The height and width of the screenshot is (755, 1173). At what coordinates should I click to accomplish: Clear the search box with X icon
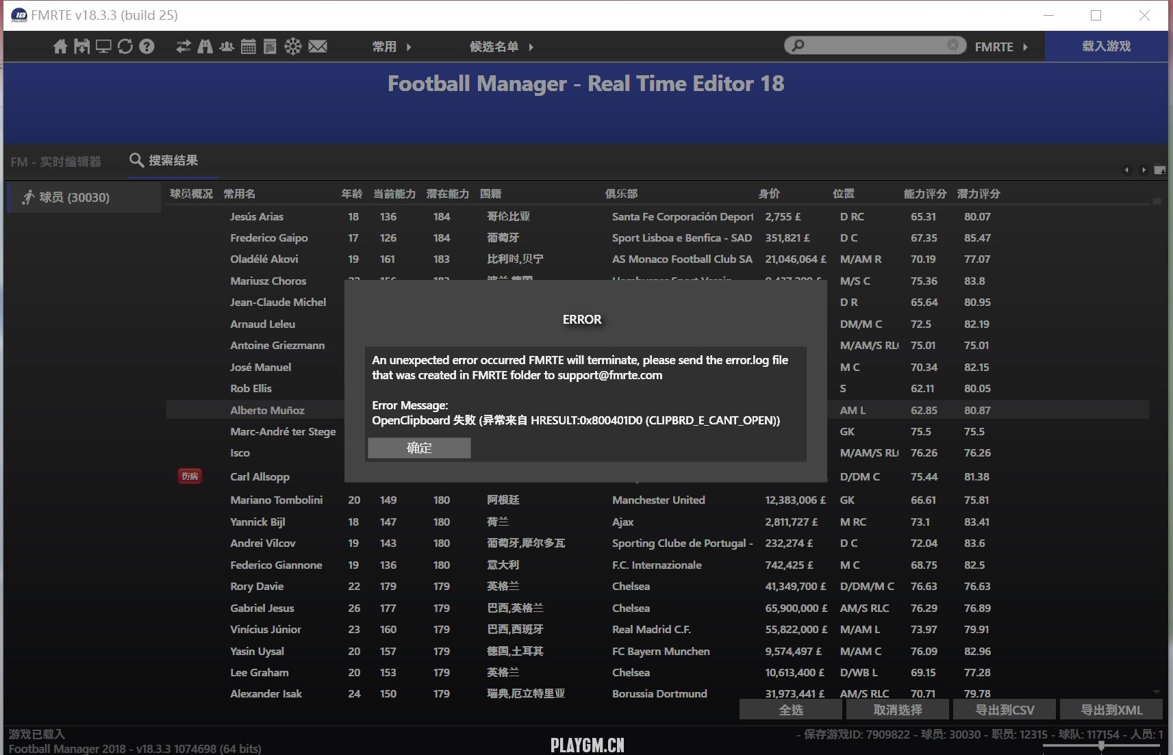tap(953, 45)
